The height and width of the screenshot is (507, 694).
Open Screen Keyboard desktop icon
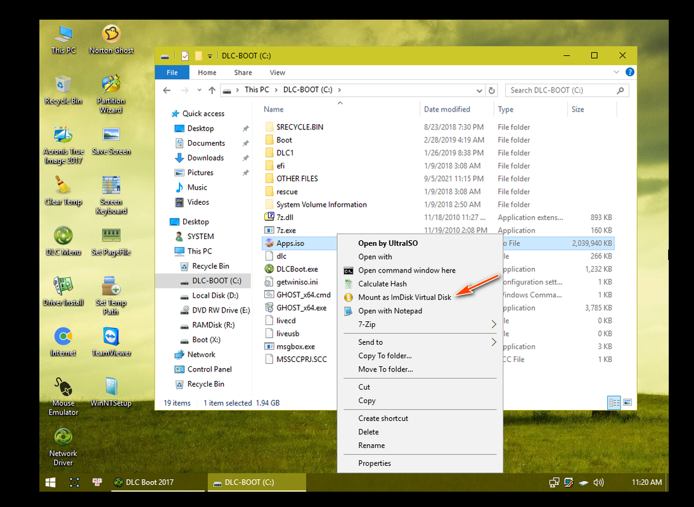coord(111,195)
